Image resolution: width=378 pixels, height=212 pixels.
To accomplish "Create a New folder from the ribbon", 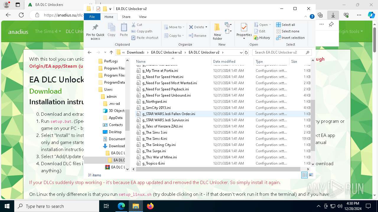I will click(x=217, y=32).
